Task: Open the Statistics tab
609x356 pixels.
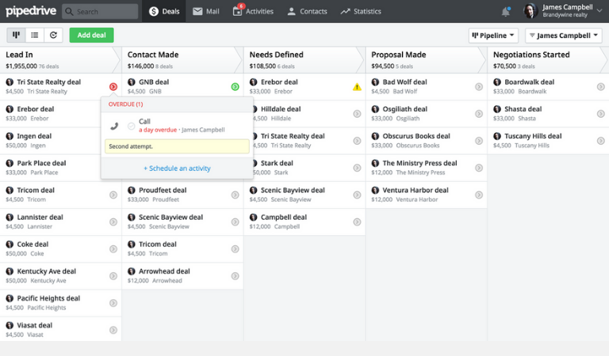Action: click(361, 12)
